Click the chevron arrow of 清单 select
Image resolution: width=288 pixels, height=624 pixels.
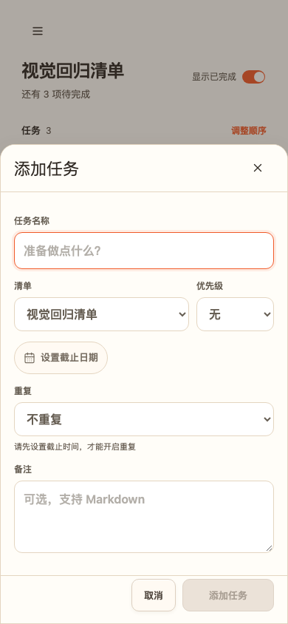coord(182,314)
